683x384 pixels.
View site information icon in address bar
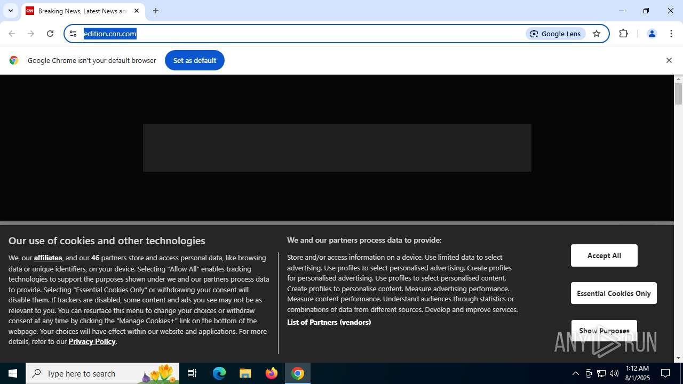point(73,34)
